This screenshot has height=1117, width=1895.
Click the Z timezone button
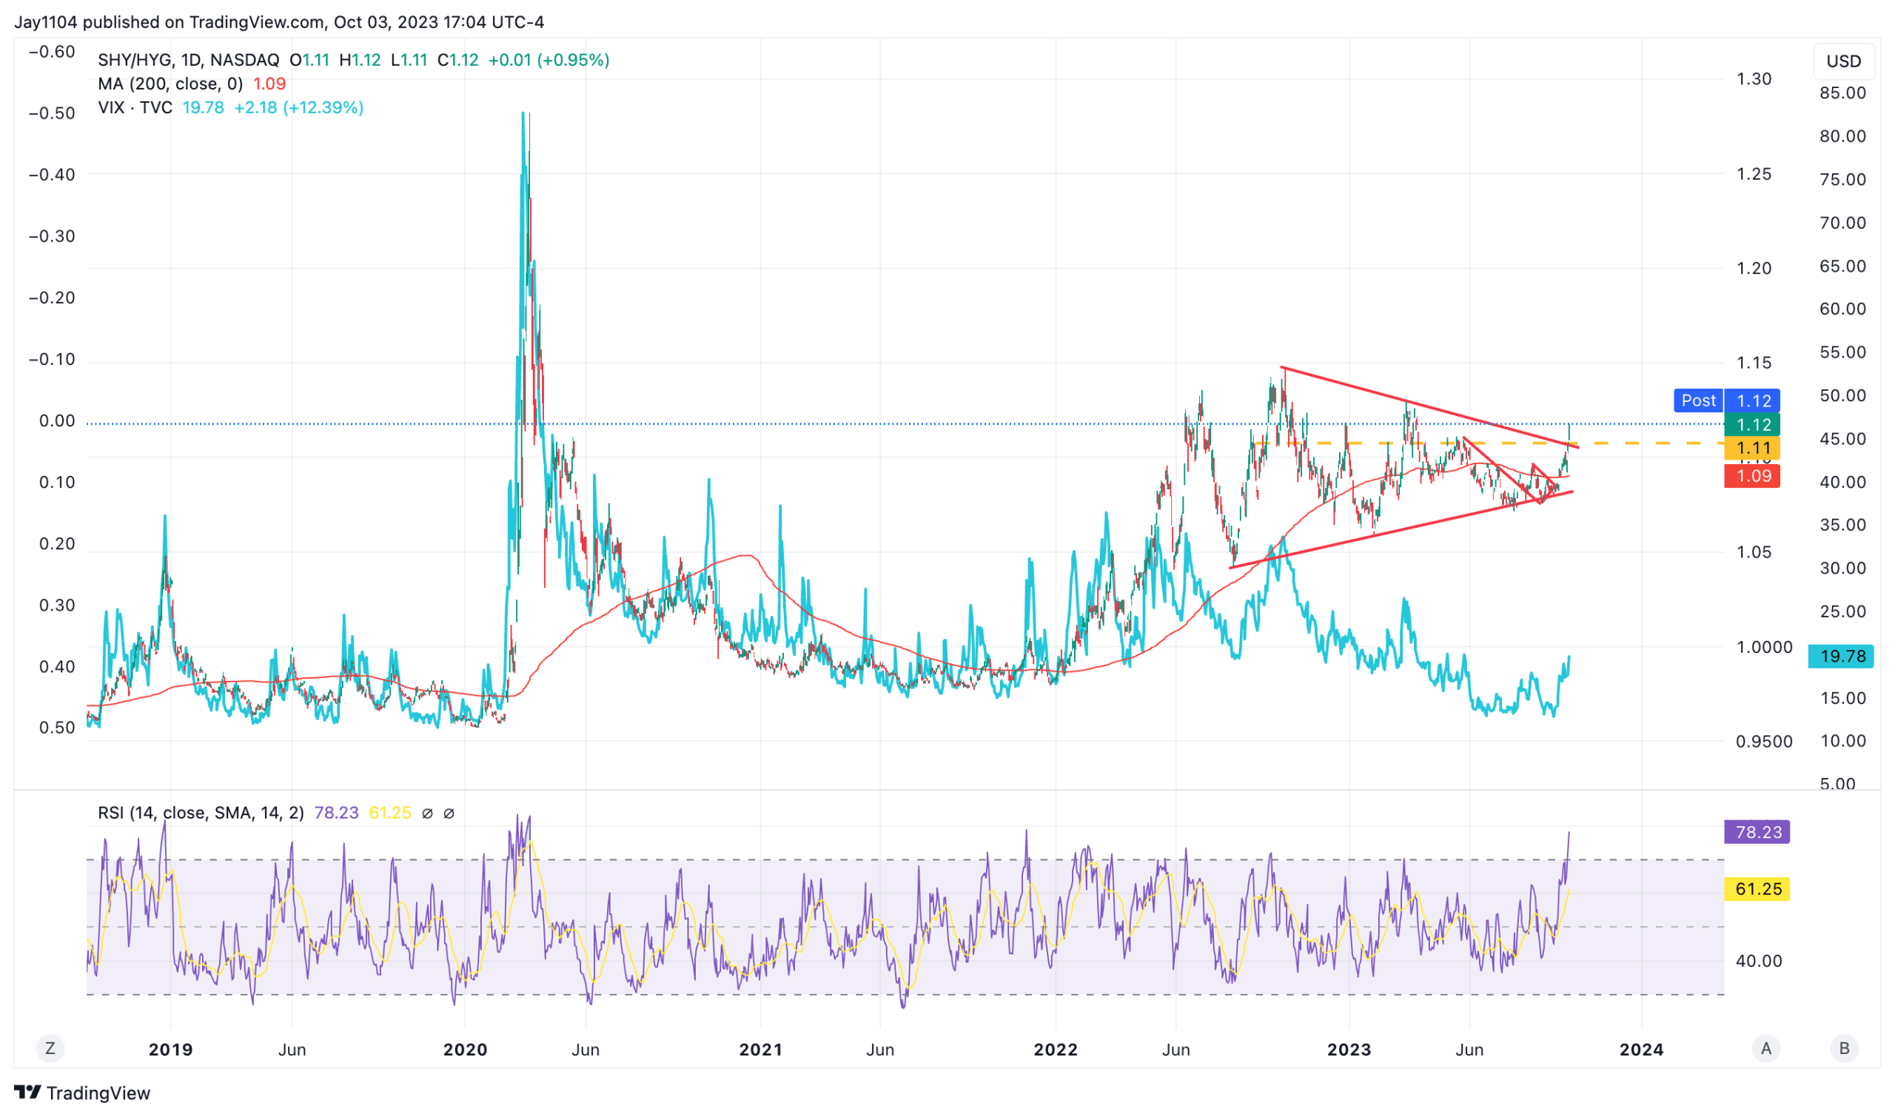(x=50, y=1047)
